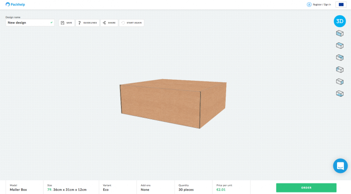351x194 pixels.
Task: Open the Quantity 30 pieces selector
Action: pos(194,187)
